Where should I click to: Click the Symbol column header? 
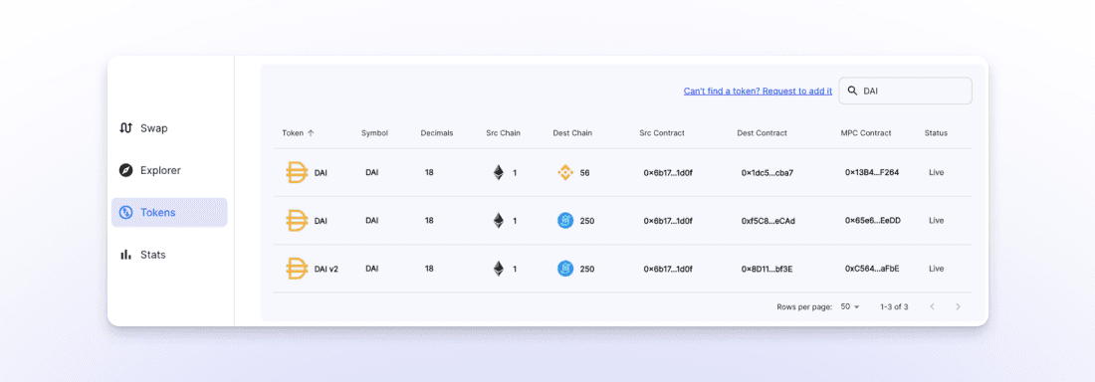[x=374, y=133]
